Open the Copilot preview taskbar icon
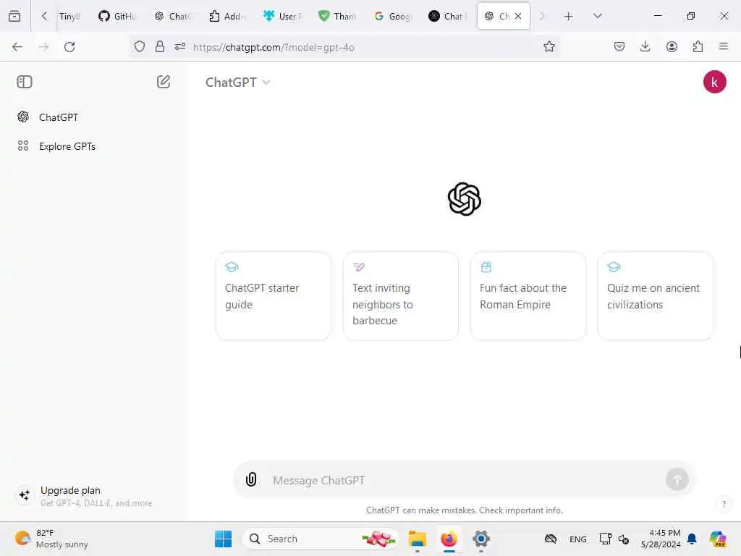The width and height of the screenshot is (741, 556). tap(717, 539)
